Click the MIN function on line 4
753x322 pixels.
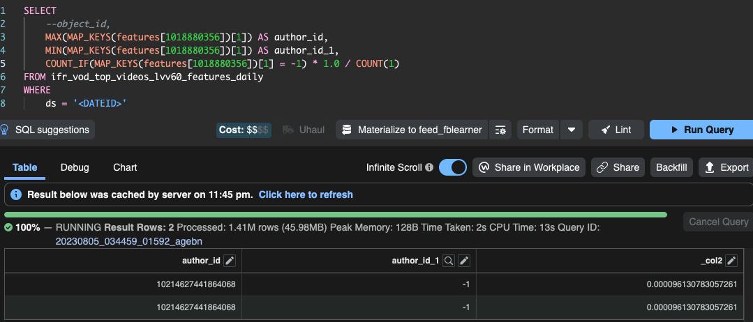click(53, 50)
